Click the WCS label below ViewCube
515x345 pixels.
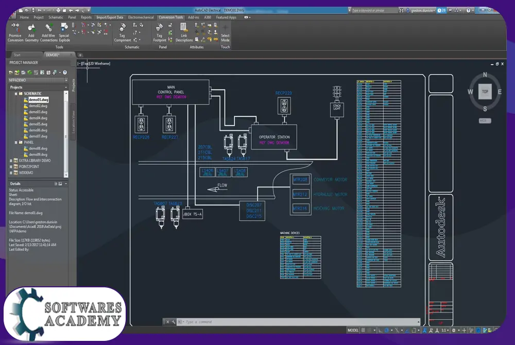coord(485,121)
